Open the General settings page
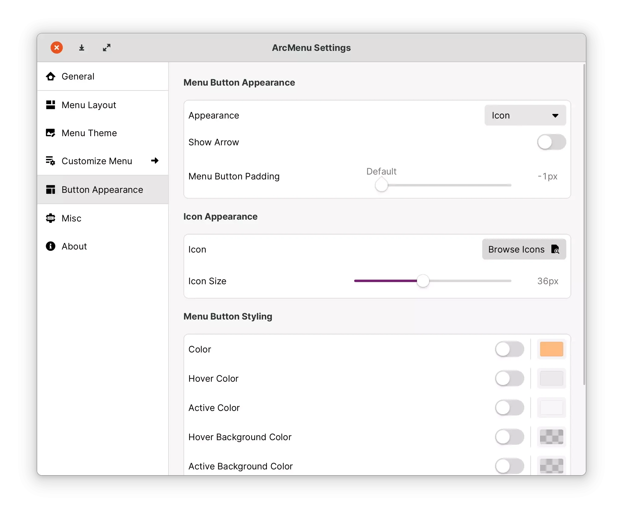 [x=103, y=76]
